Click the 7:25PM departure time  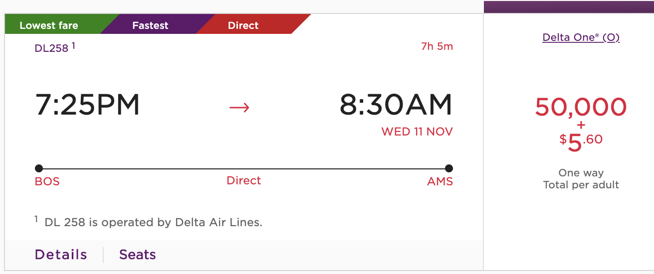(x=88, y=105)
